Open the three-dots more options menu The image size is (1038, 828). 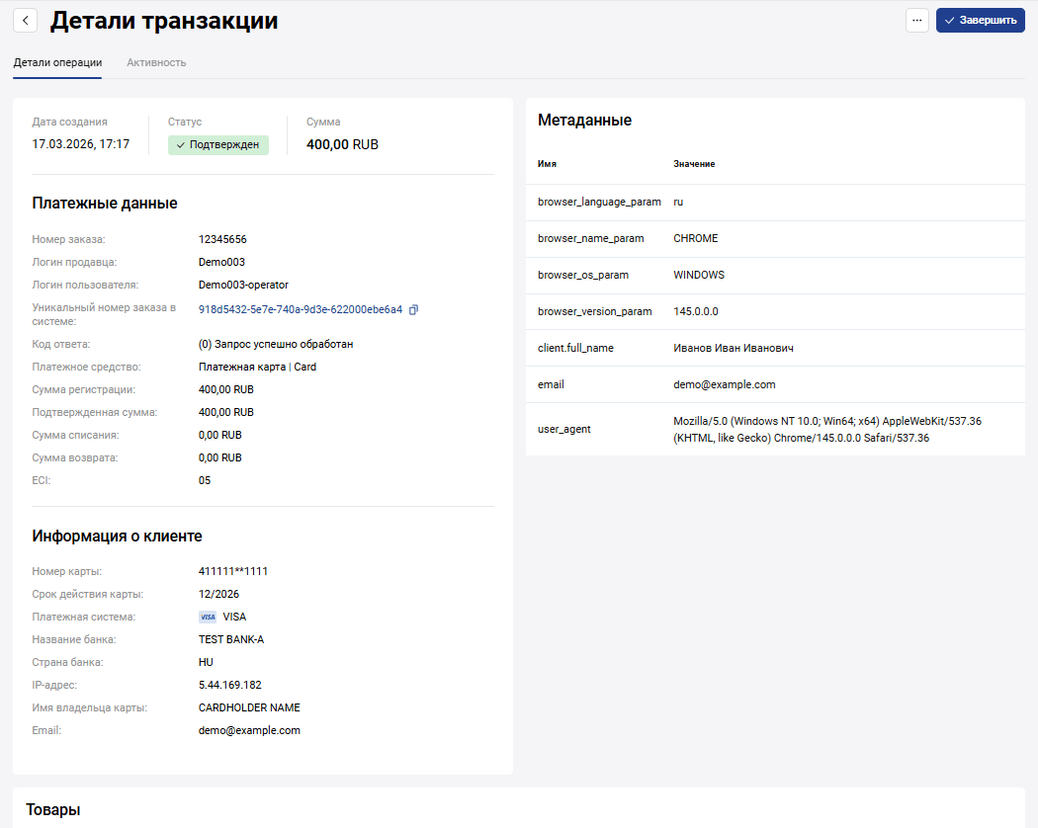[916, 21]
